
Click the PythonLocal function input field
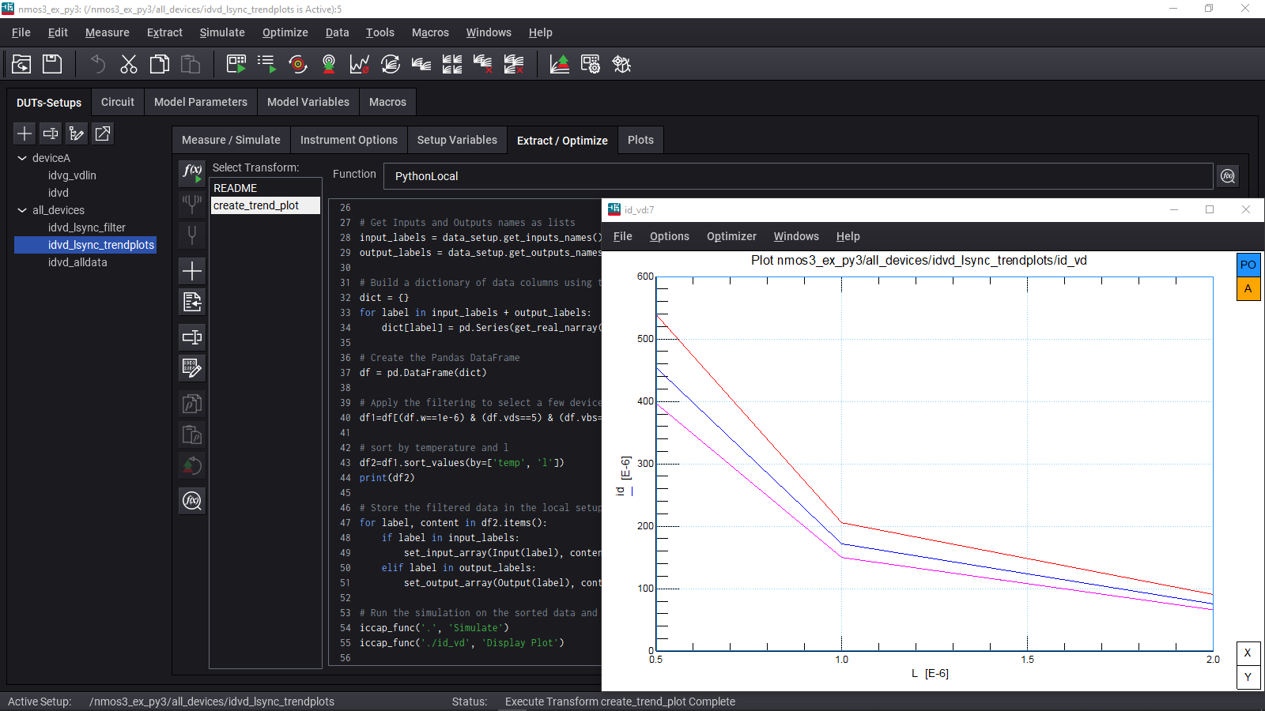[797, 176]
